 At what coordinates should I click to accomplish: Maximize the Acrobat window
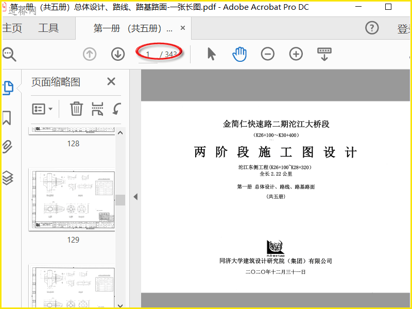[x=388, y=7]
